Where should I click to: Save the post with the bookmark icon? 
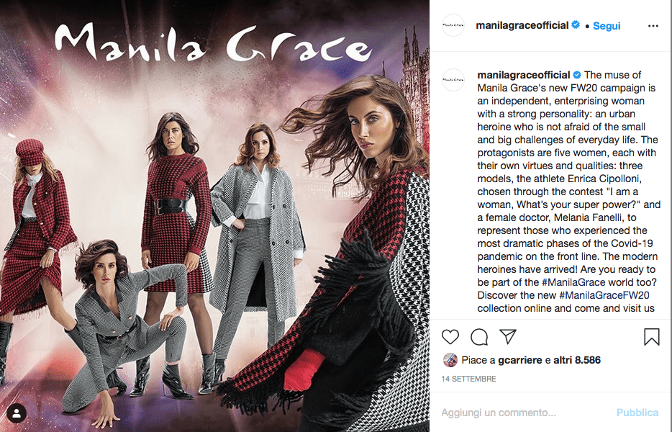651,337
